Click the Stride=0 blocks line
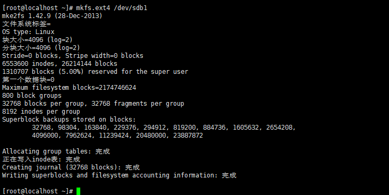 pyautogui.click(x=73, y=56)
